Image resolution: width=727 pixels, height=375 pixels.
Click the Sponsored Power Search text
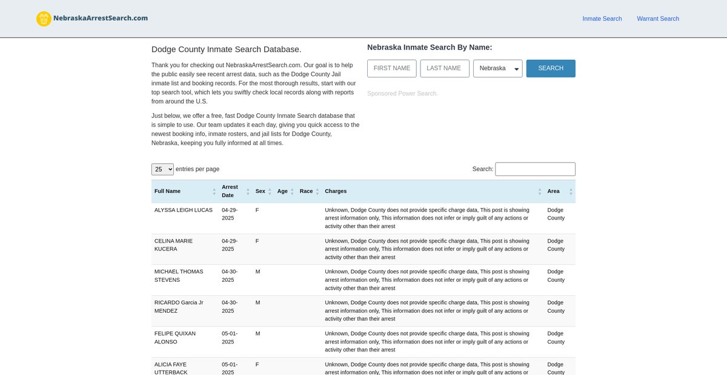click(x=402, y=94)
